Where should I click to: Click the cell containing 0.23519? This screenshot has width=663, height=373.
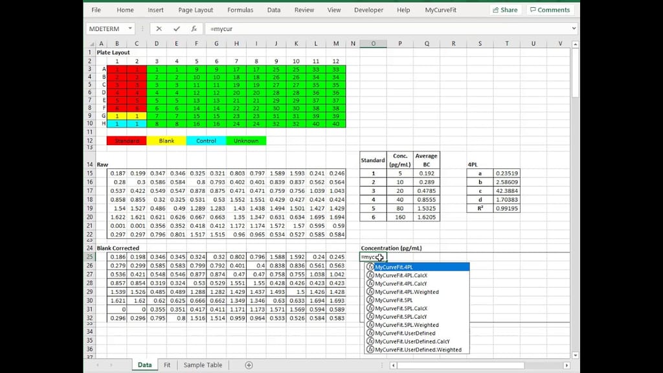point(506,174)
